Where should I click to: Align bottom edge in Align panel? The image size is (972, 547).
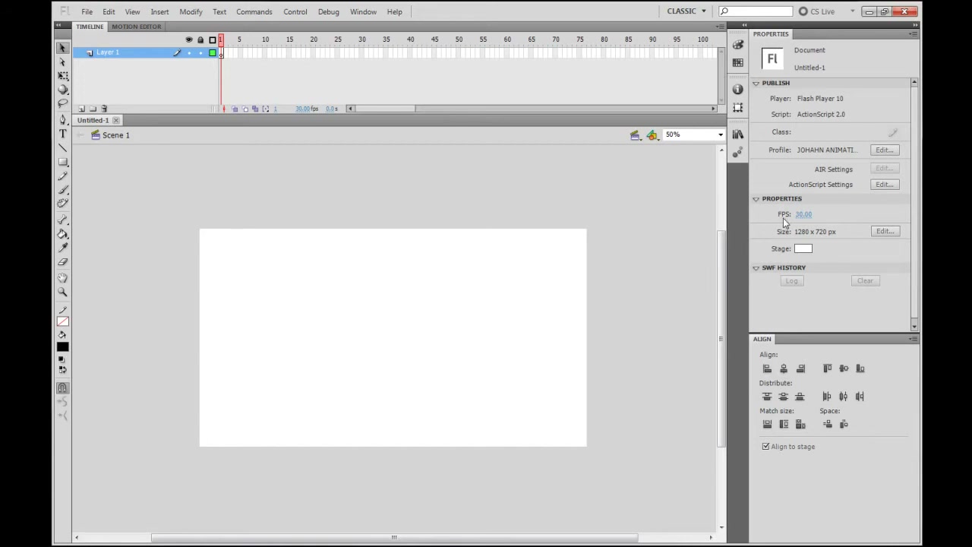pos(860,368)
